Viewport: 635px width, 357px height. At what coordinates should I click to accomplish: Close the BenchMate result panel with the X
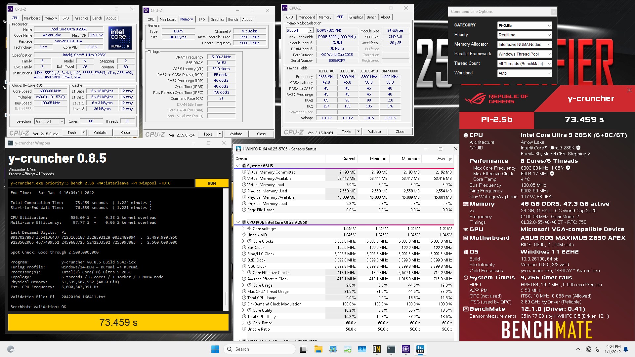click(629, 90)
